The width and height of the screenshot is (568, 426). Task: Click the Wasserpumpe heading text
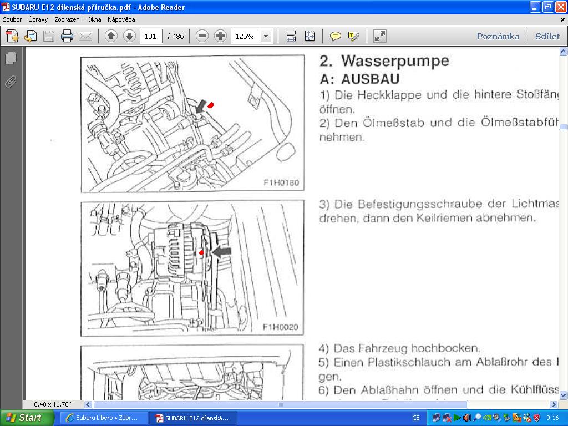point(395,61)
